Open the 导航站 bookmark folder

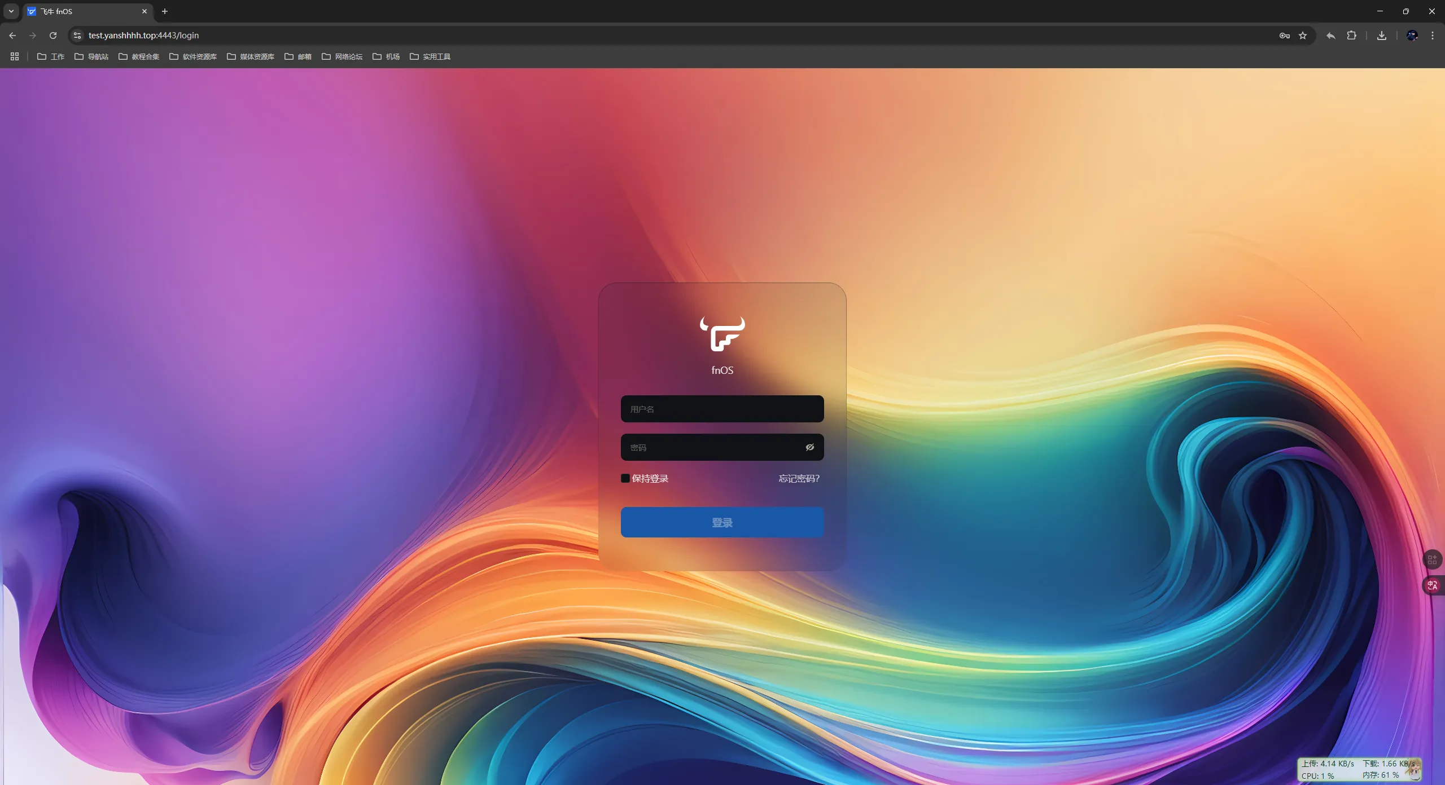pos(91,56)
